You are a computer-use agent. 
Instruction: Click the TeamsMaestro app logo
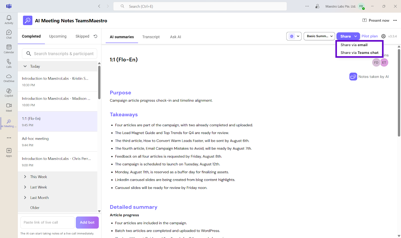point(28,21)
